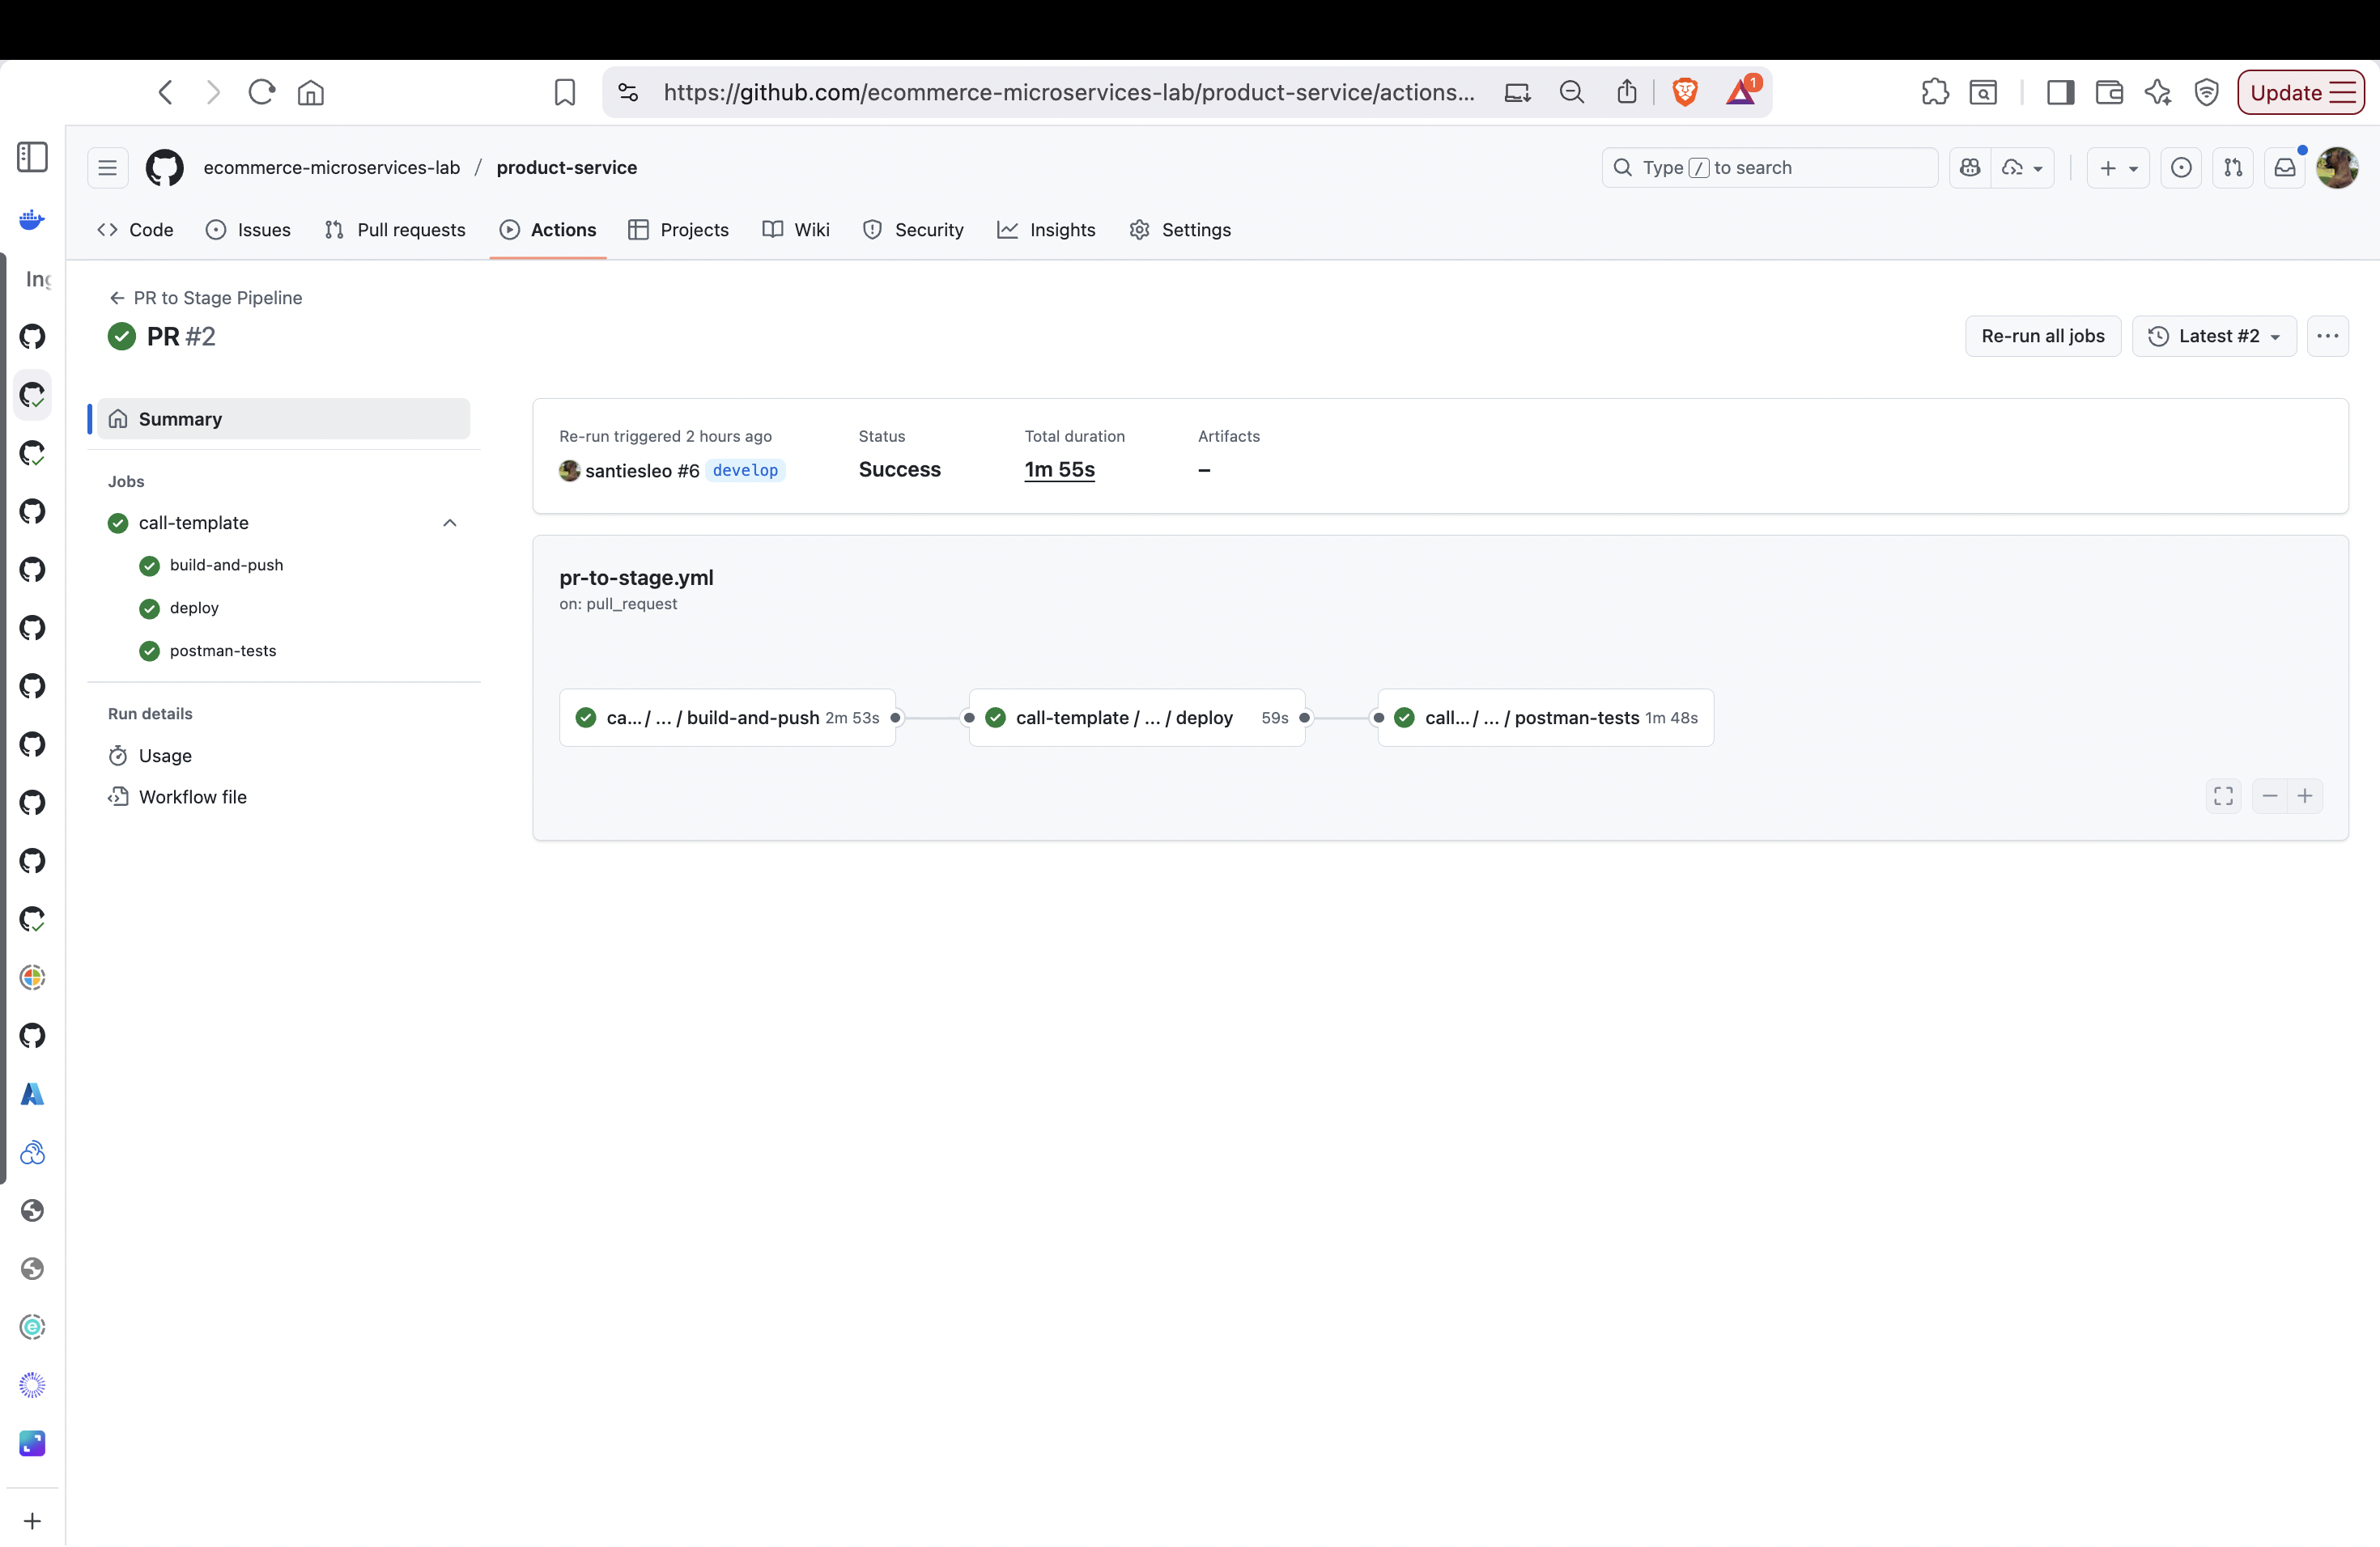The image size is (2380, 1547).
Task: Click the Docker whale vertical tab icon
Action: [32, 218]
